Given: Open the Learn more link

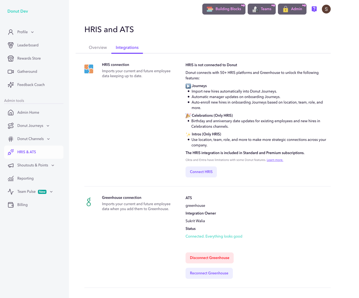Looking at the screenshot, I should pyautogui.click(x=275, y=160).
